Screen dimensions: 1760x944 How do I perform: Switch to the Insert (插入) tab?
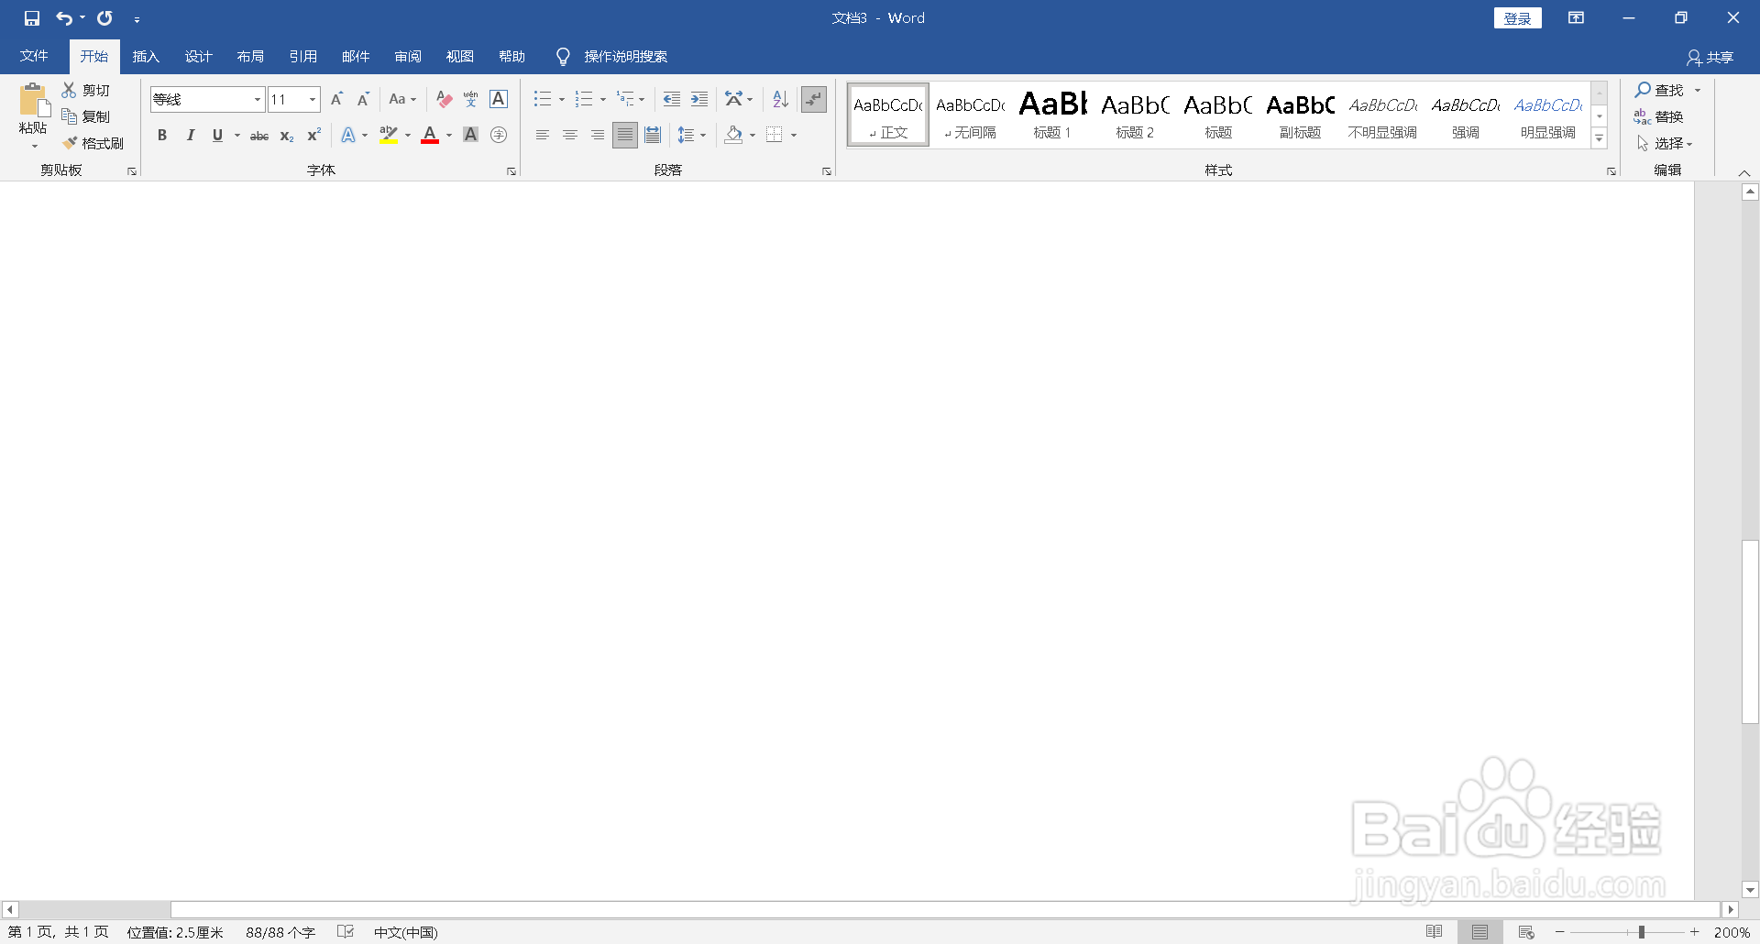[x=146, y=57]
